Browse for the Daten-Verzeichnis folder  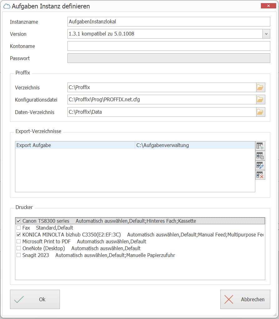click(x=261, y=112)
